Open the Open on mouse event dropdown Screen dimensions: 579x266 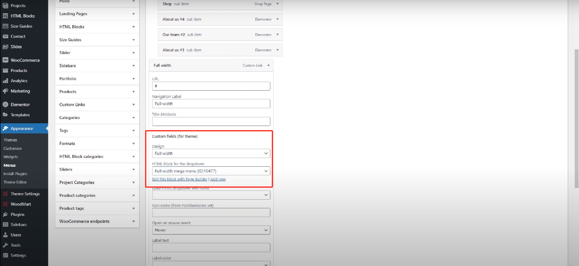click(x=211, y=230)
